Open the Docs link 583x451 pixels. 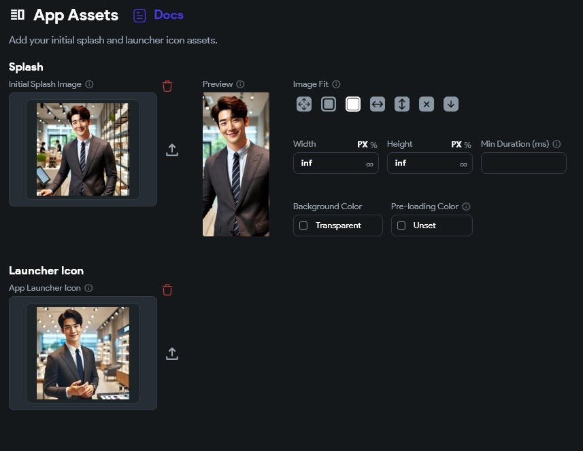pyautogui.click(x=169, y=15)
